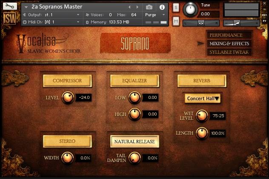Expand the instrument name dropdown triangle
Screen dimensions: 269x179
[26, 7]
